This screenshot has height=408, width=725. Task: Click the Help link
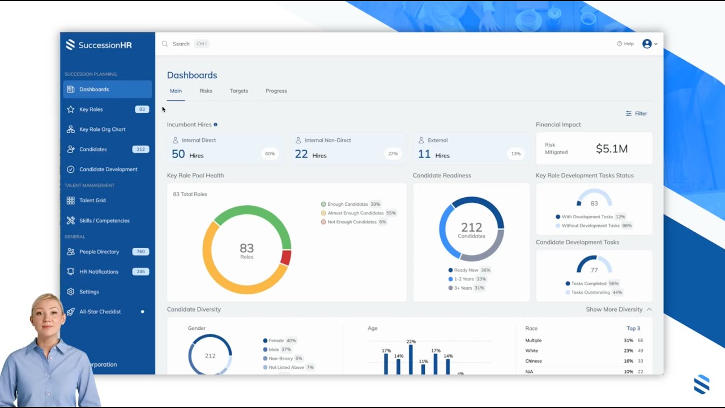click(625, 44)
